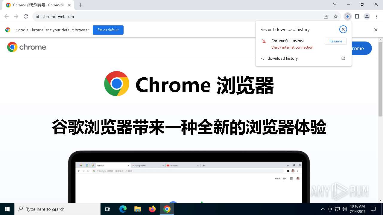Open Task View on taskbar
383x215 pixels.
coord(108,209)
